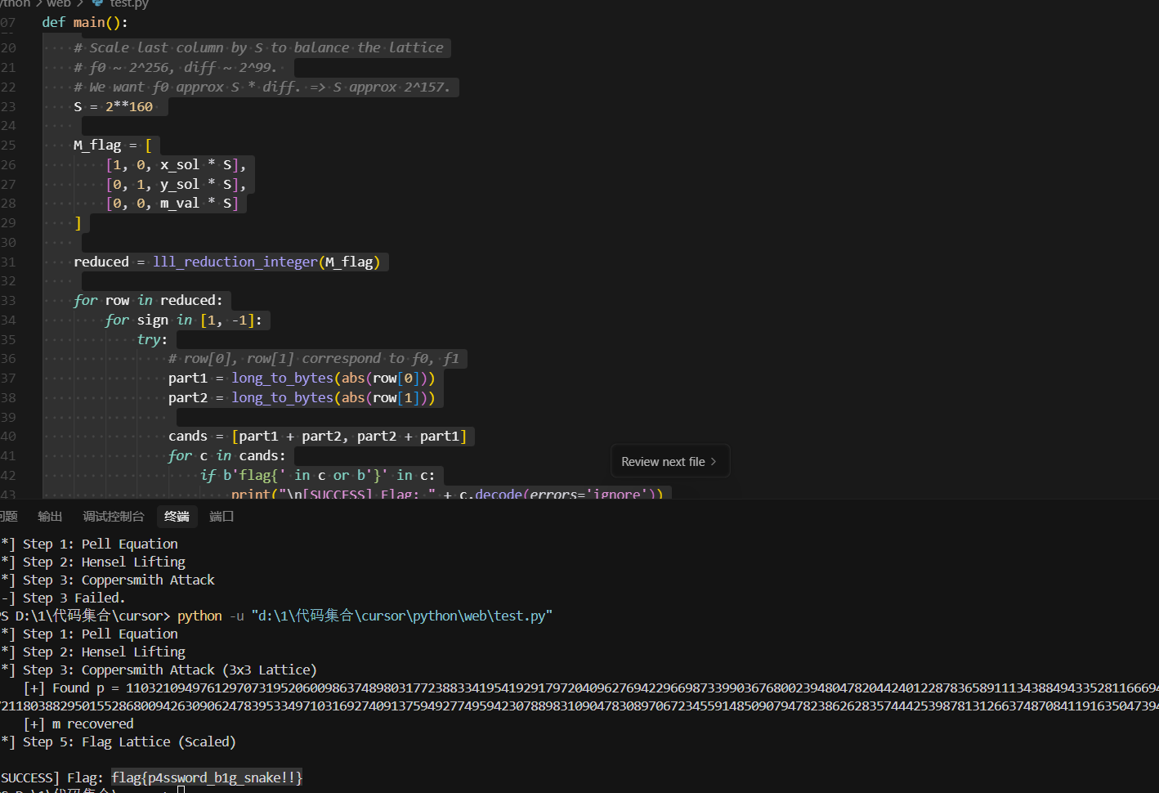1159x793 pixels.
Task: Click the test.py file path in terminal
Action: (401, 616)
